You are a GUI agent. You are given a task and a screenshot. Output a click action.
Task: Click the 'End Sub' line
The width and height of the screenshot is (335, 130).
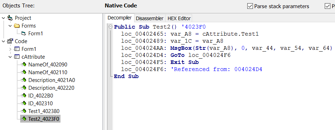pos(126,76)
